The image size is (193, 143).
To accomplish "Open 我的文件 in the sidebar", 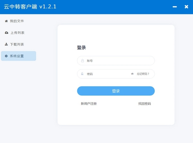I will [18, 21].
